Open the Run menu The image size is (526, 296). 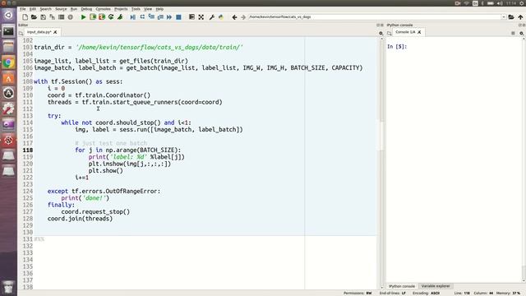[74, 9]
